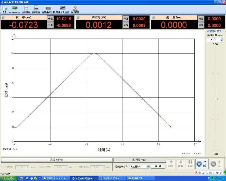Click the test force reading 0.0012
The width and height of the screenshot is (226, 181).
coord(99,25)
